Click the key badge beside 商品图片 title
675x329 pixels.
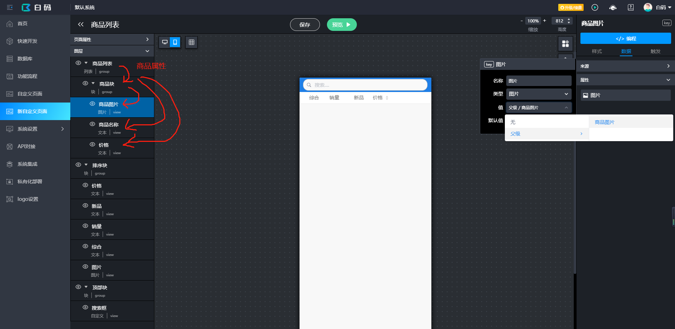coord(667,23)
